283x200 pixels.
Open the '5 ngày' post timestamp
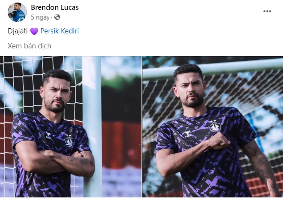coord(40,18)
